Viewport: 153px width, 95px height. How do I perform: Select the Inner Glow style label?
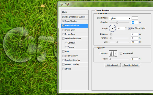70,34
